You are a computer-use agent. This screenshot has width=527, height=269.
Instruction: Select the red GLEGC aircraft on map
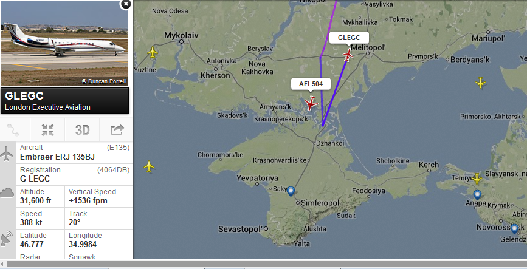348,55
